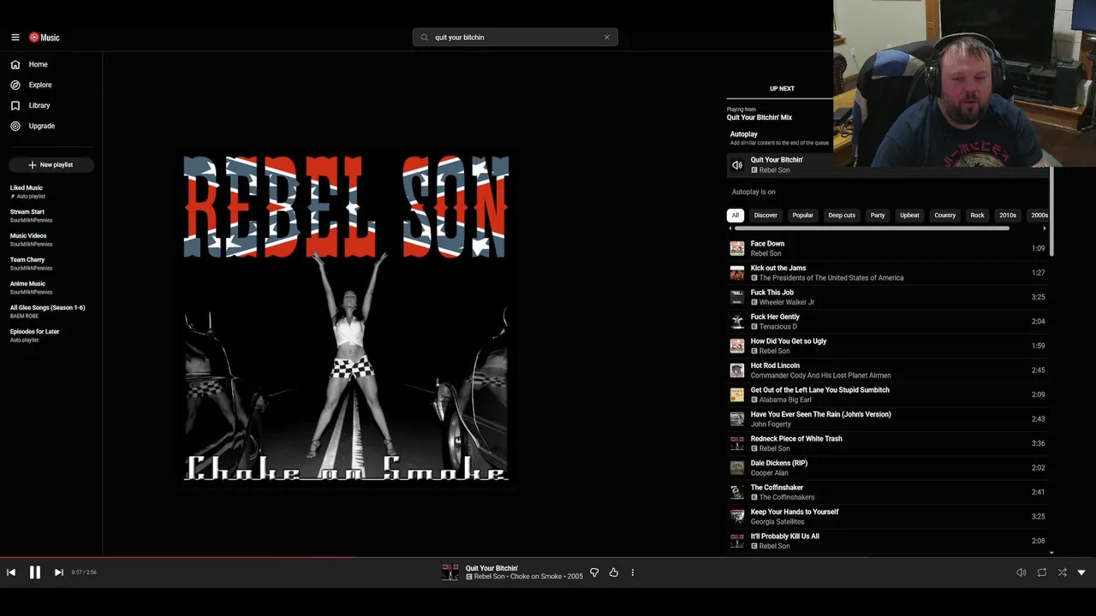The height and width of the screenshot is (616, 1096).
Task: Dislike the current song
Action: (x=594, y=572)
